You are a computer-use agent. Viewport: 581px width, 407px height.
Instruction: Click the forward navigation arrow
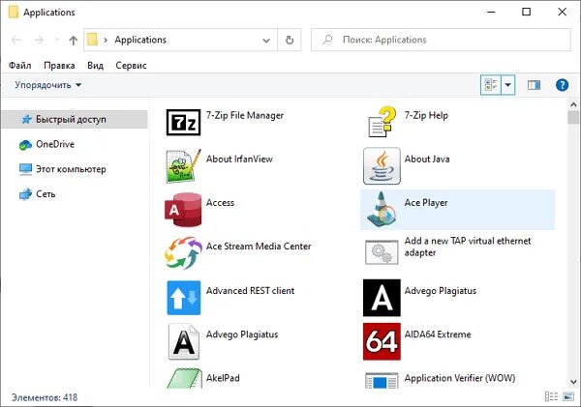[x=39, y=40]
